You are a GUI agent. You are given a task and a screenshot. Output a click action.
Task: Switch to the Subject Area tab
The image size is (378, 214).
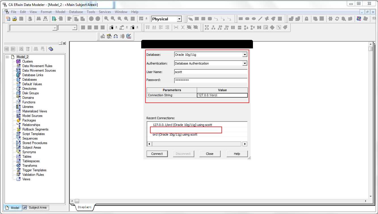pyautogui.click(x=35, y=207)
